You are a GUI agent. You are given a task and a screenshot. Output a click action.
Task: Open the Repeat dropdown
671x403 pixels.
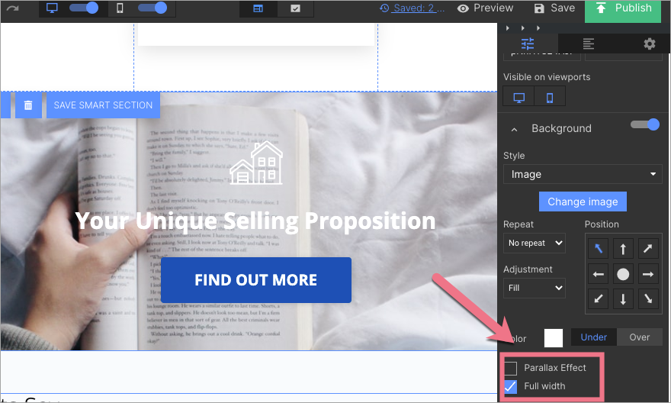pyautogui.click(x=535, y=243)
